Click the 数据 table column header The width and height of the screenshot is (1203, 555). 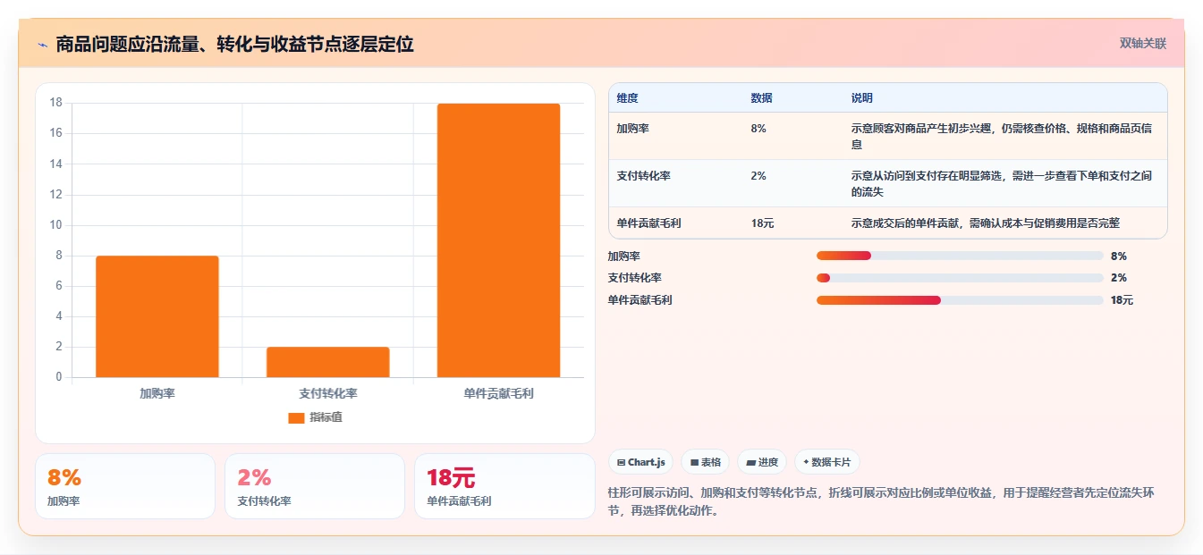point(762,98)
